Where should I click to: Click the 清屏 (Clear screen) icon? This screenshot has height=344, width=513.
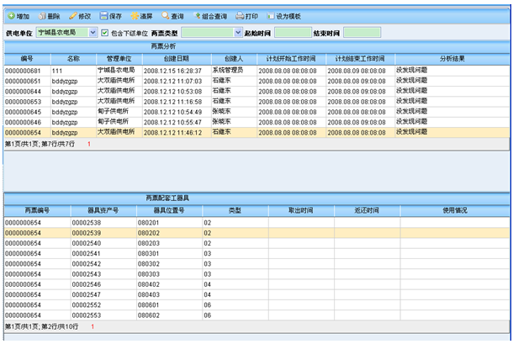[x=135, y=16]
